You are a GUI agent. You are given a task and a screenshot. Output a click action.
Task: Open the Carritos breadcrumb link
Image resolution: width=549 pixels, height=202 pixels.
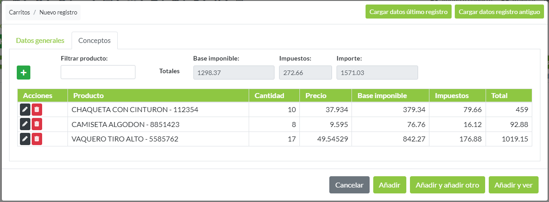coord(19,13)
